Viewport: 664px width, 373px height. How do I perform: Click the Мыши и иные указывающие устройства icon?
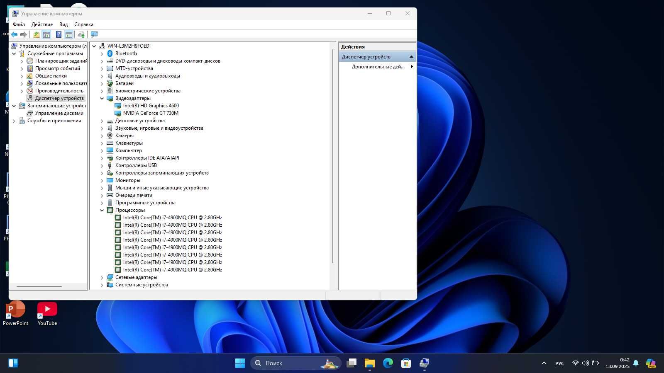point(110,188)
